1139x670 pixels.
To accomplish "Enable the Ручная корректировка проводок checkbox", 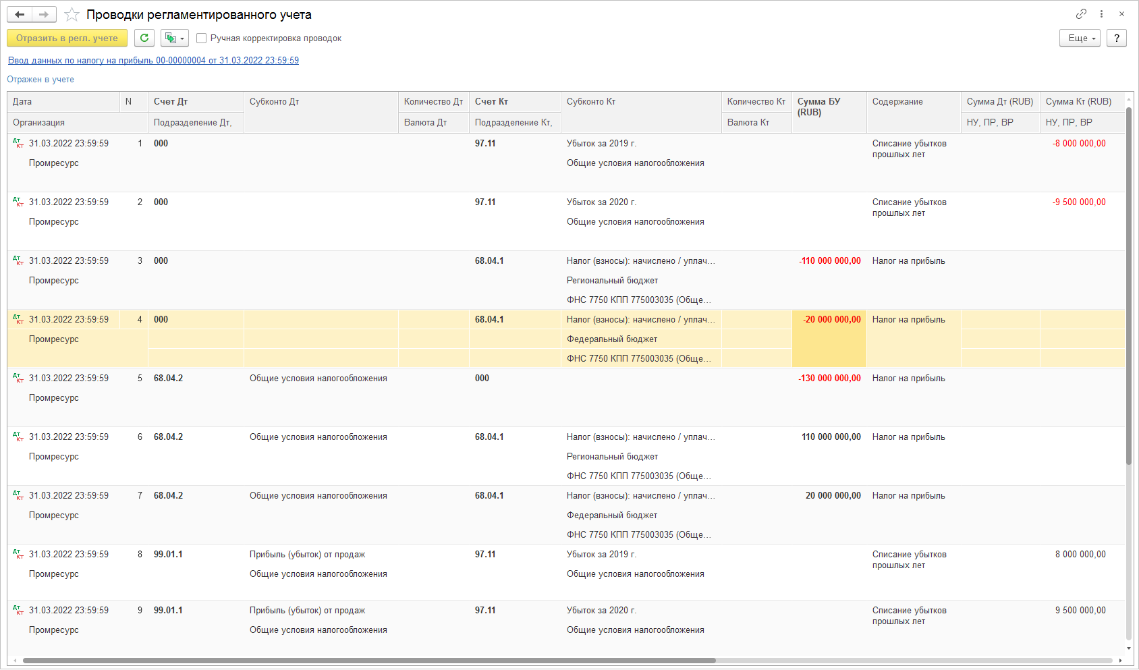I will click(201, 38).
